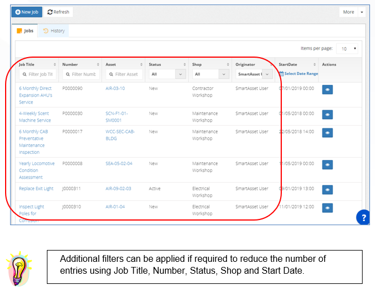Click eye icon for Yearly Locomotive Condition row

click(x=327, y=165)
